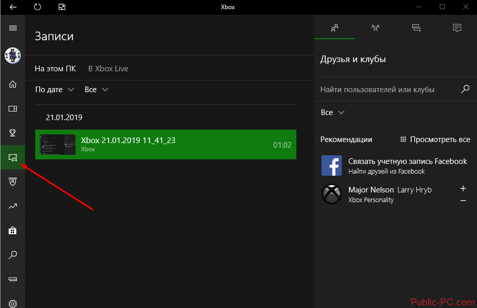Open Game DVR captures icon
Screen dimensions: 477x308
[13, 157]
